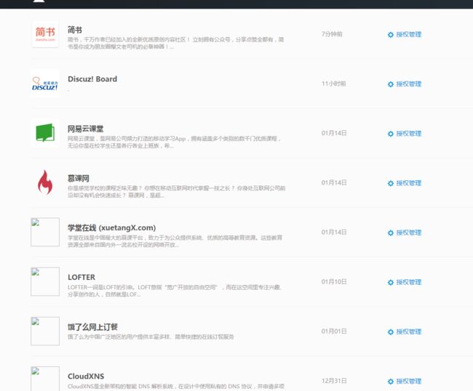Viewport: 473px width, 391px height.
Task: Open 授权管理 in the CloudXNS row
Action: click(404, 381)
